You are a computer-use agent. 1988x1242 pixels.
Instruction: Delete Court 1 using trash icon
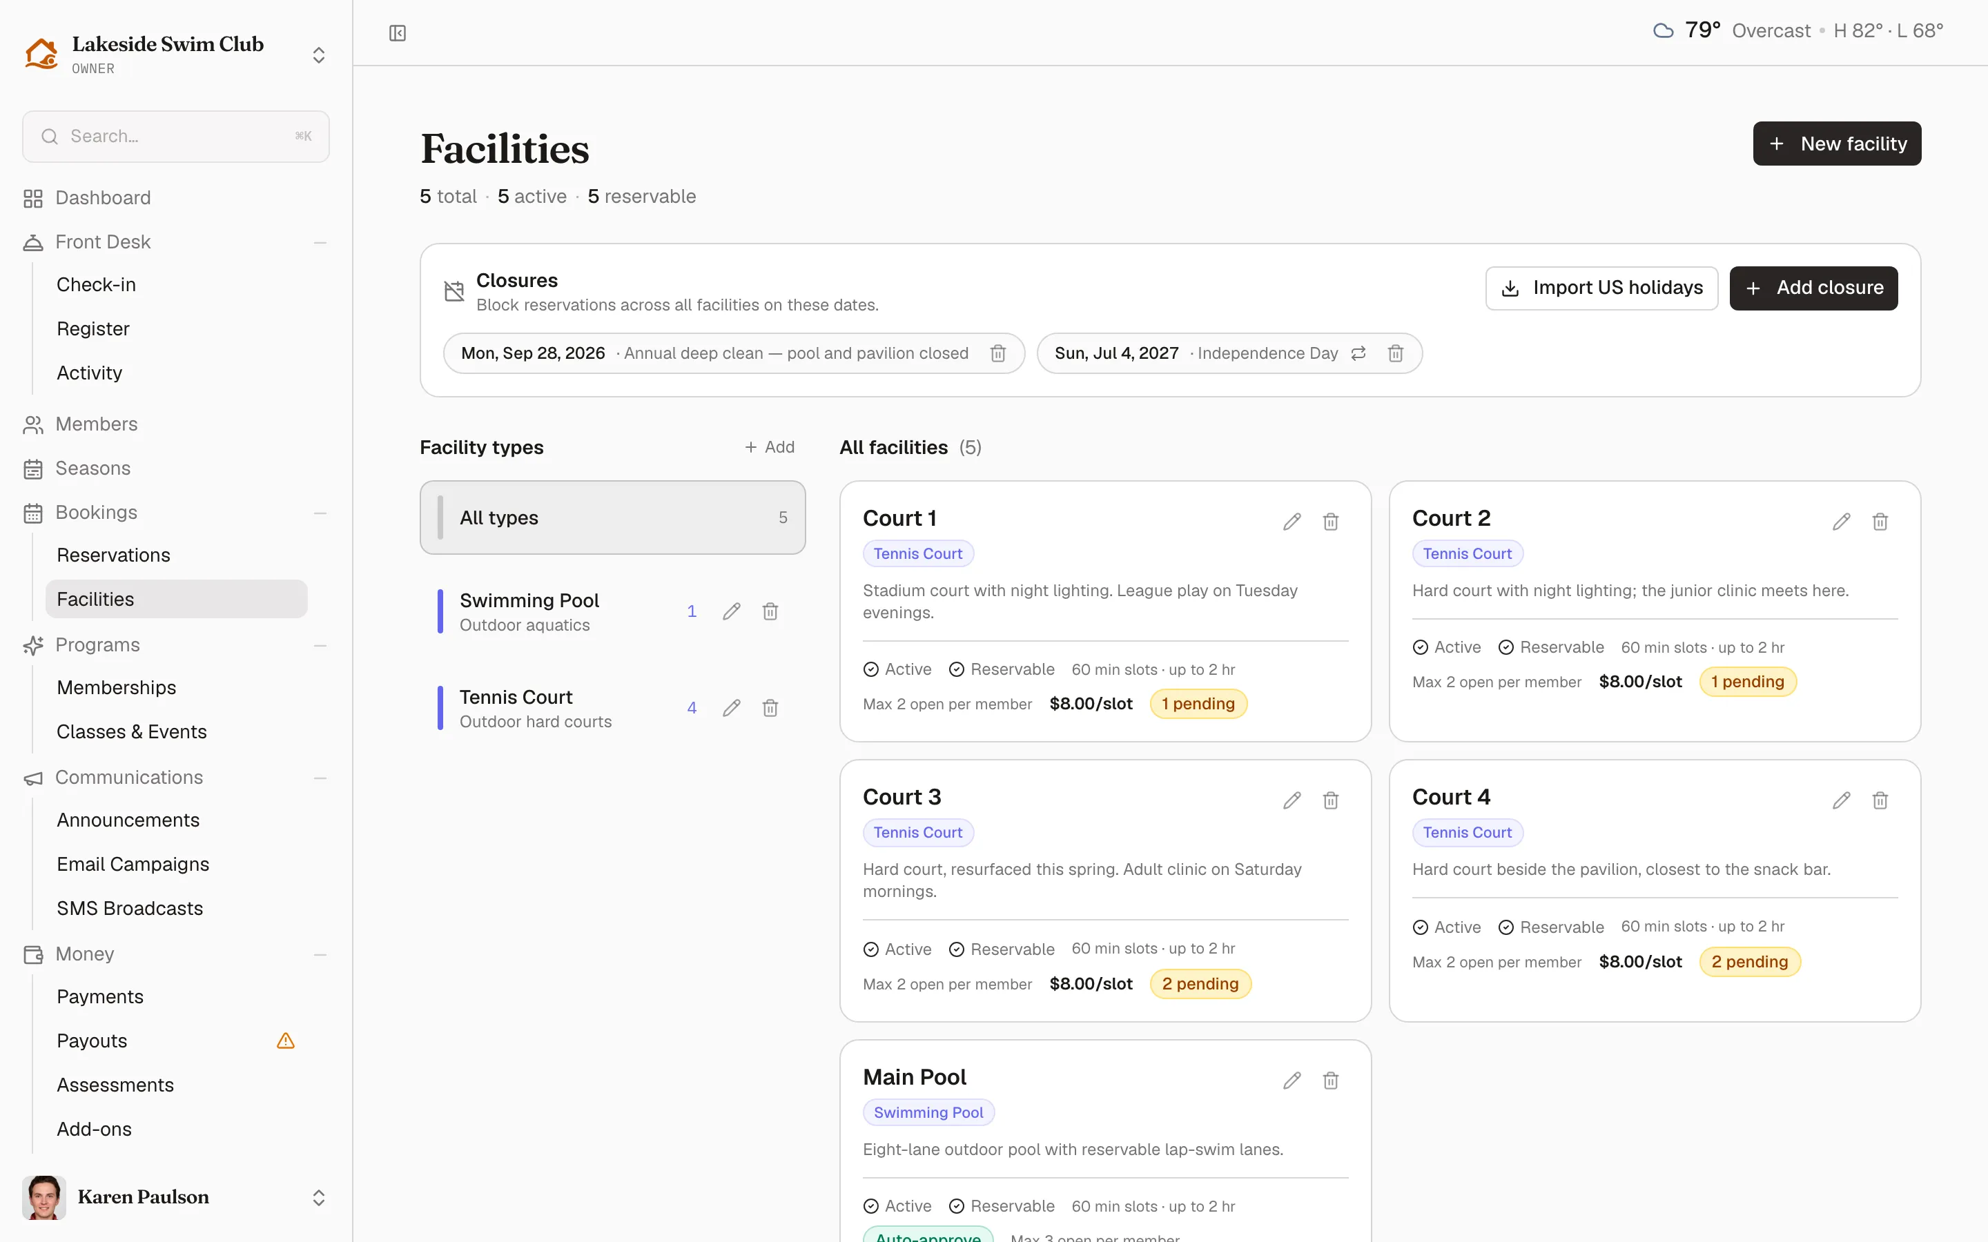click(x=1331, y=522)
